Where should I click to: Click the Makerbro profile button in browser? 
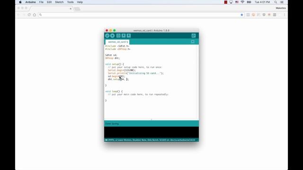coord(281,8)
